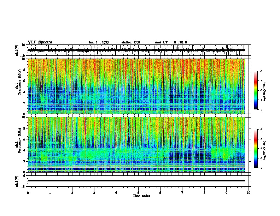
Task: Click the '4' tick on the time axis
Action: tap(116, 193)
